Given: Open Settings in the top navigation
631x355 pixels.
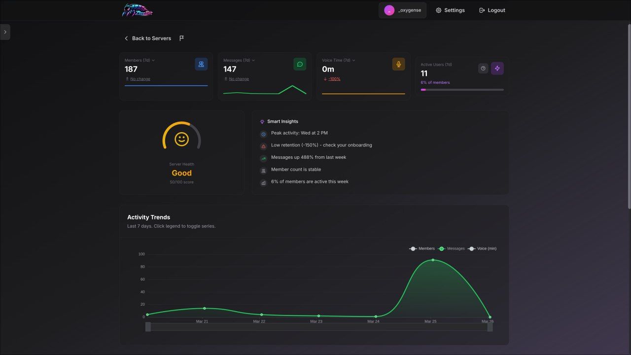Looking at the screenshot, I should 450,10.
